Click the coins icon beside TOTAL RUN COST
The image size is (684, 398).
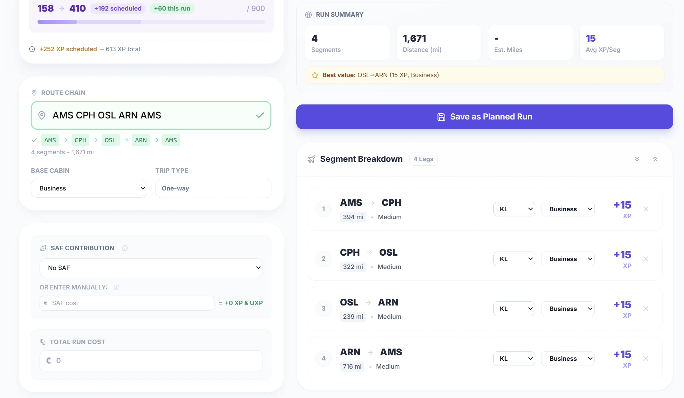point(43,341)
